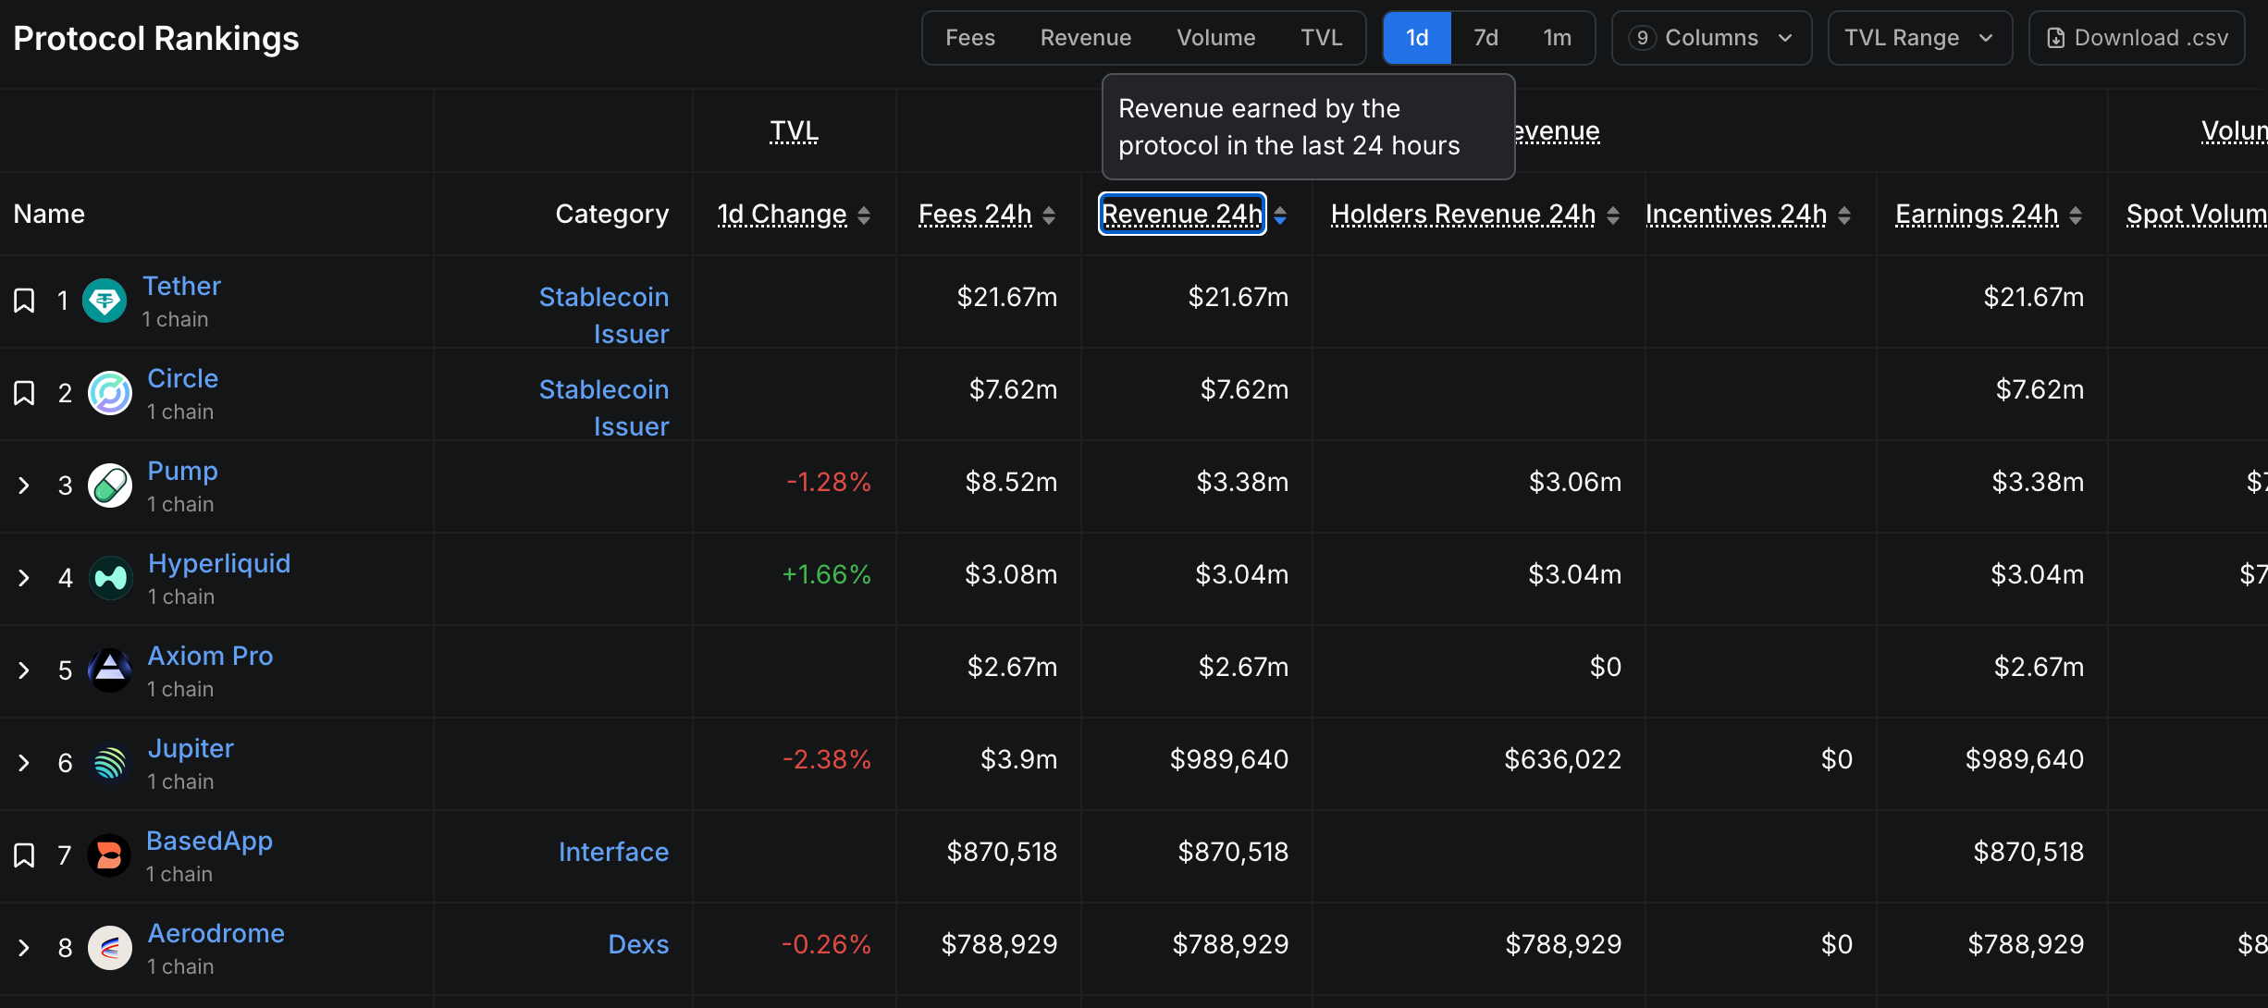
Task: Open the Aerodrome protocol link
Action: point(216,933)
